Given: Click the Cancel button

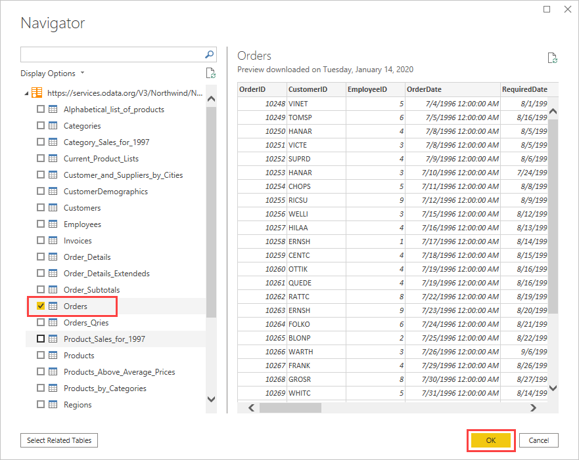Looking at the screenshot, I should point(539,440).
